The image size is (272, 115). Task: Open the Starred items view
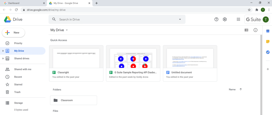pyautogui.click(x=18, y=85)
